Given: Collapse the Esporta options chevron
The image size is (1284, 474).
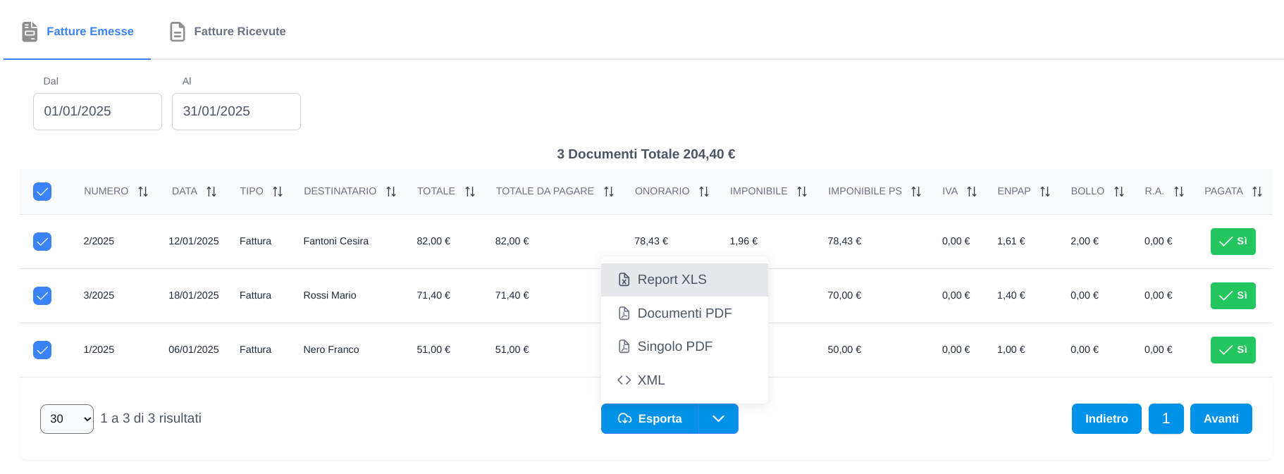Looking at the screenshot, I should tap(718, 418).
